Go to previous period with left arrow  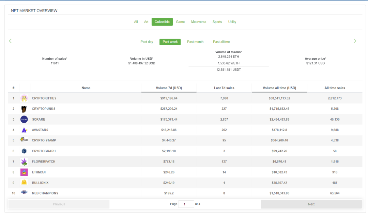pyautogui.click(x=10, y=41)
